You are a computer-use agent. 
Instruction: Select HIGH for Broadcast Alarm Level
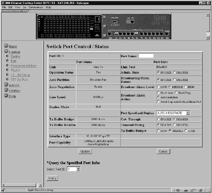click(186, 87)
